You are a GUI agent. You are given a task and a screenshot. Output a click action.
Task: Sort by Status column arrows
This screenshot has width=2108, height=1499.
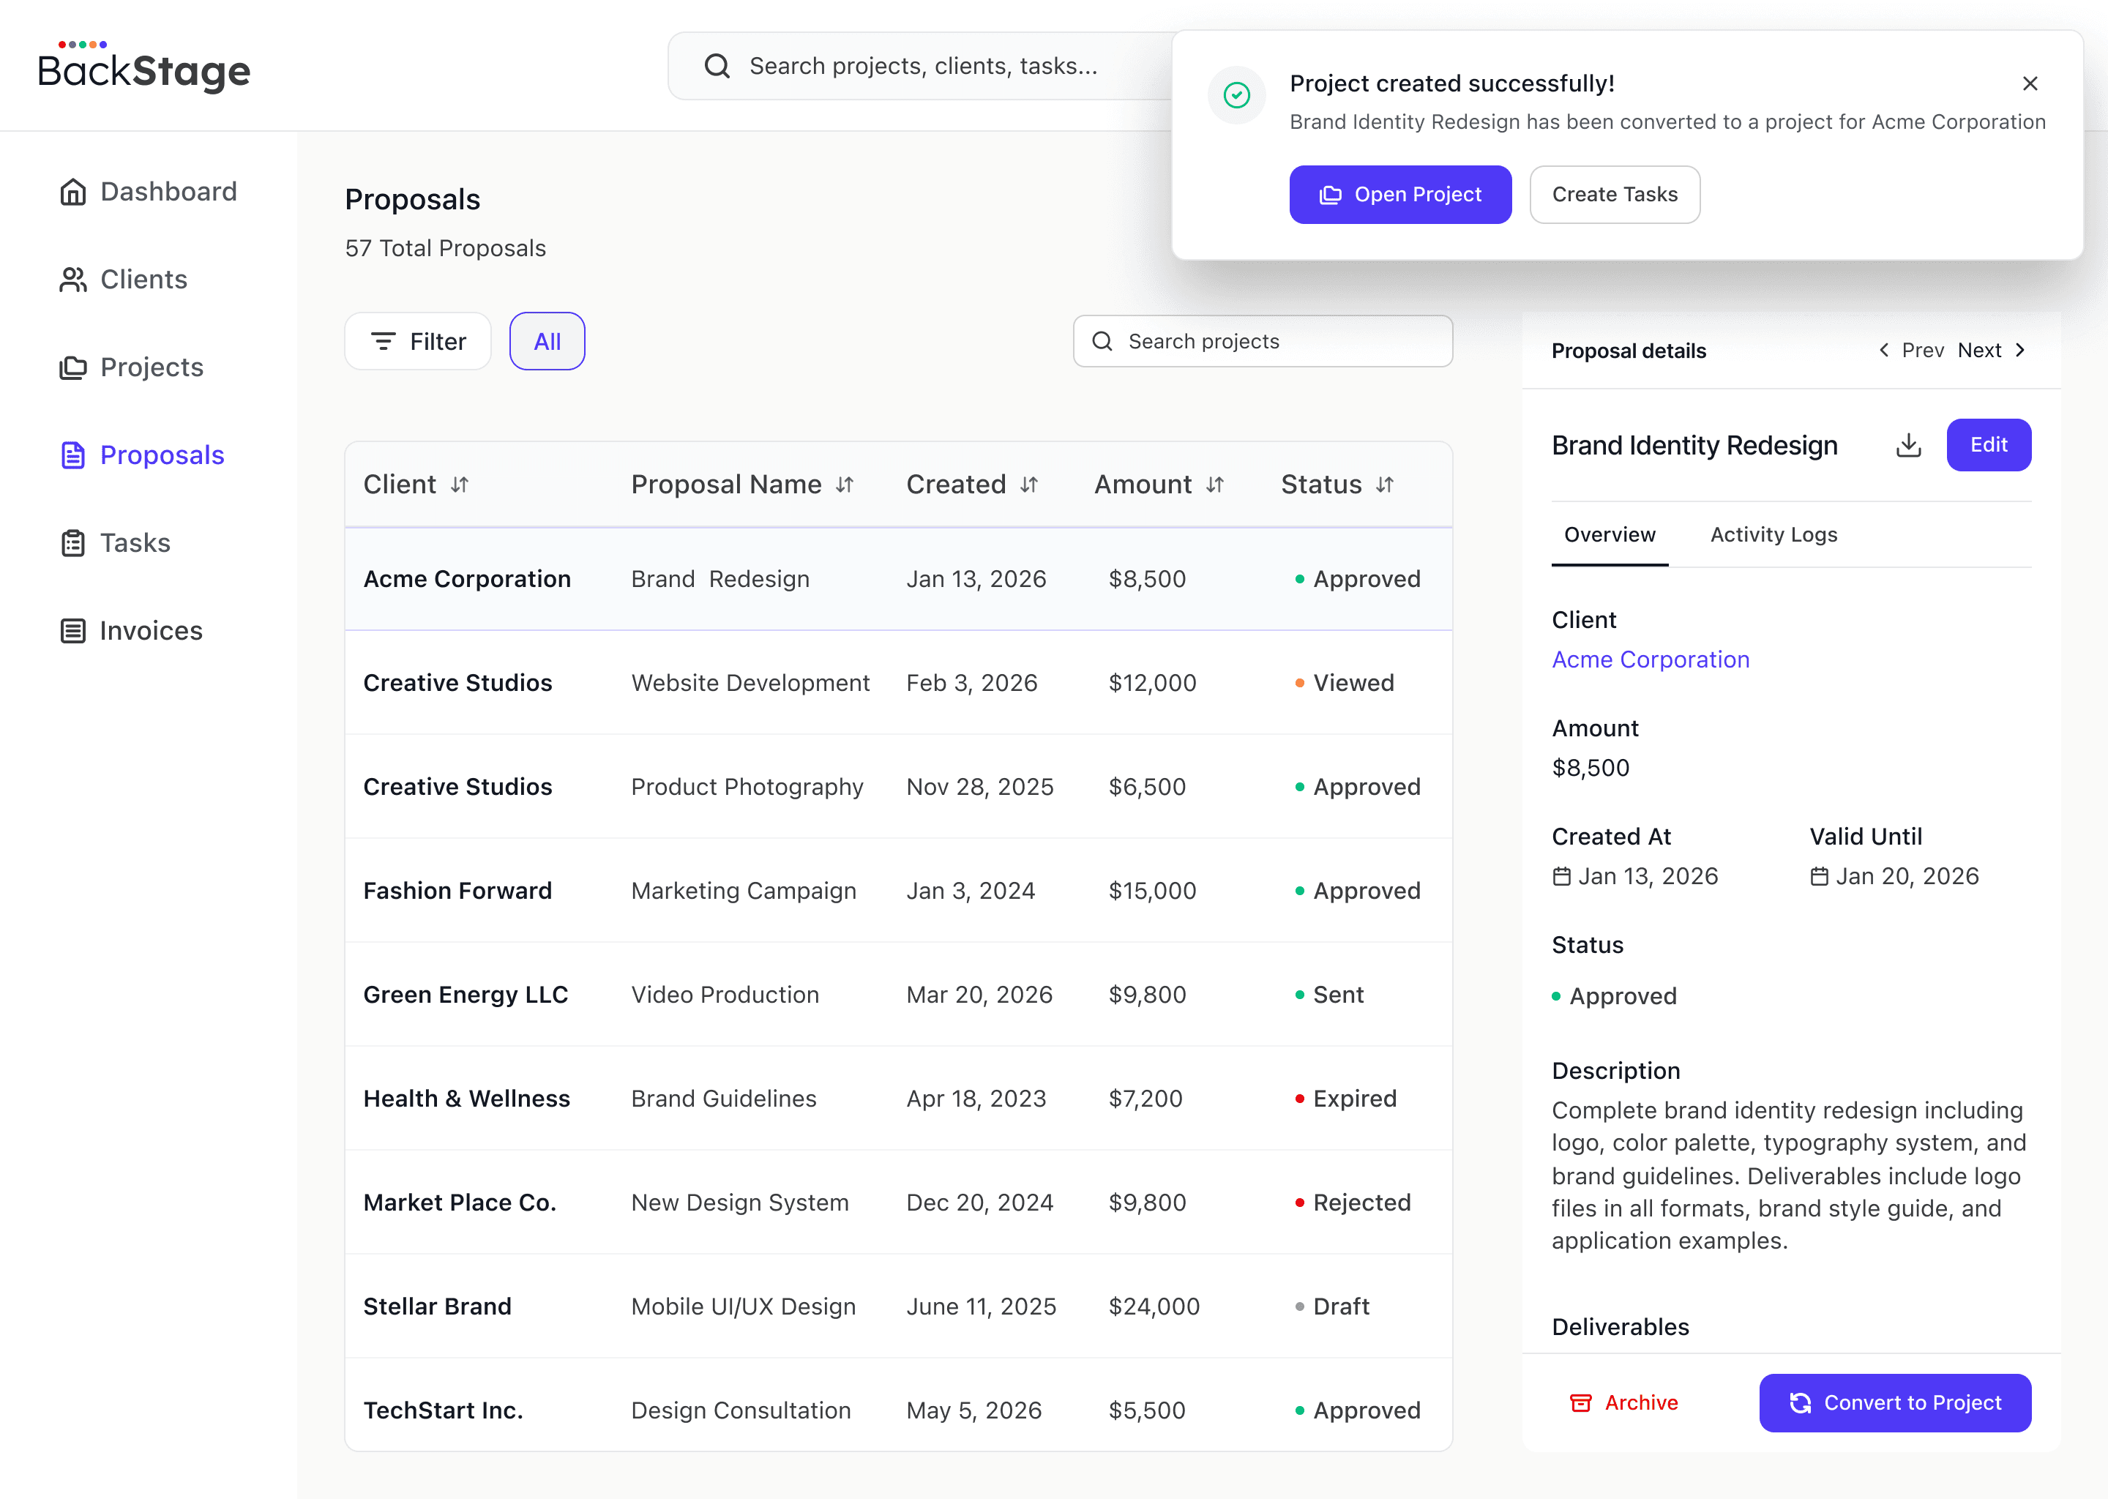click(x=1383, y=485)
